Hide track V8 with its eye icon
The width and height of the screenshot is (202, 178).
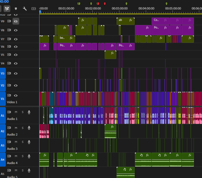tap(16, 30)
